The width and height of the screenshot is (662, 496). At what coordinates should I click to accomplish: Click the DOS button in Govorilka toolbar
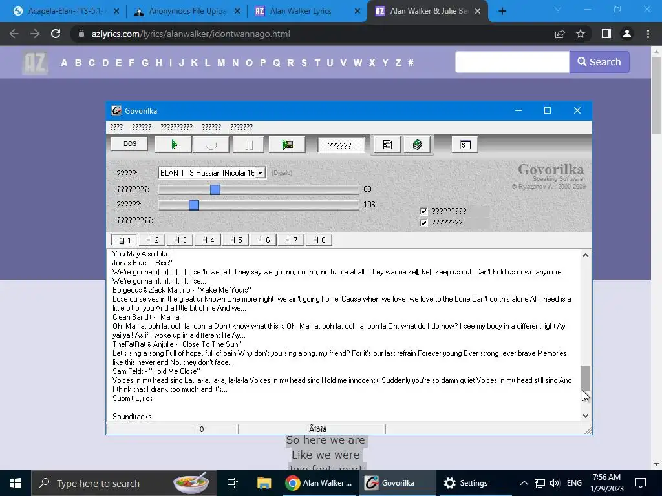tap(129, 144)
